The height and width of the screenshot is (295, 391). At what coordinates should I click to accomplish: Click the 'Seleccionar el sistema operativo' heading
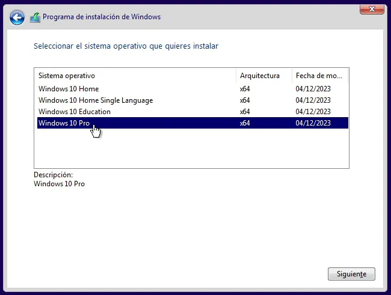click(126, 46)
